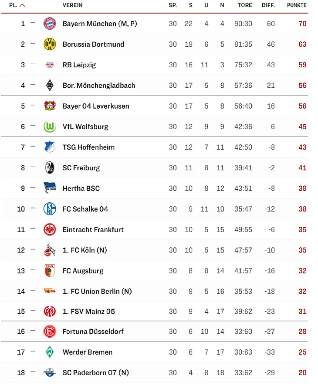Click the SC Freiburg club crest
The width and height of the screenshot is (318, 386).
[50, 167]
